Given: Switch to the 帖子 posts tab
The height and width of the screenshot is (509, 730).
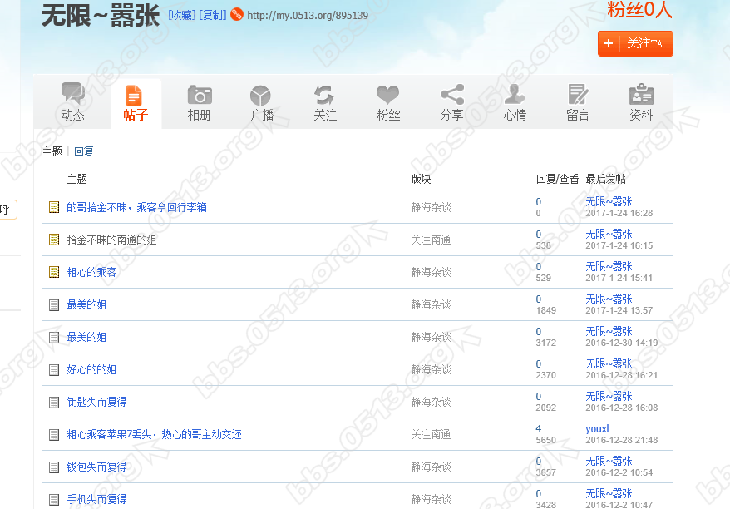Looking at the screenshot, I should click(x=135, y=104).
